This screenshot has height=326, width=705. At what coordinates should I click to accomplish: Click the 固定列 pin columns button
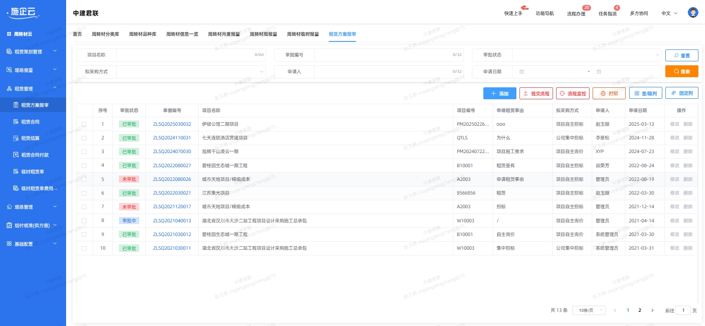pos(682,93)
